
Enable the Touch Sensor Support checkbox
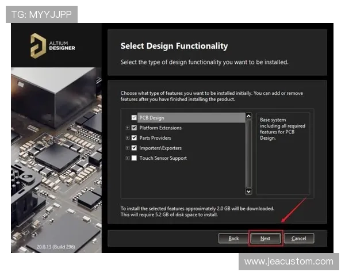point(134,158)
